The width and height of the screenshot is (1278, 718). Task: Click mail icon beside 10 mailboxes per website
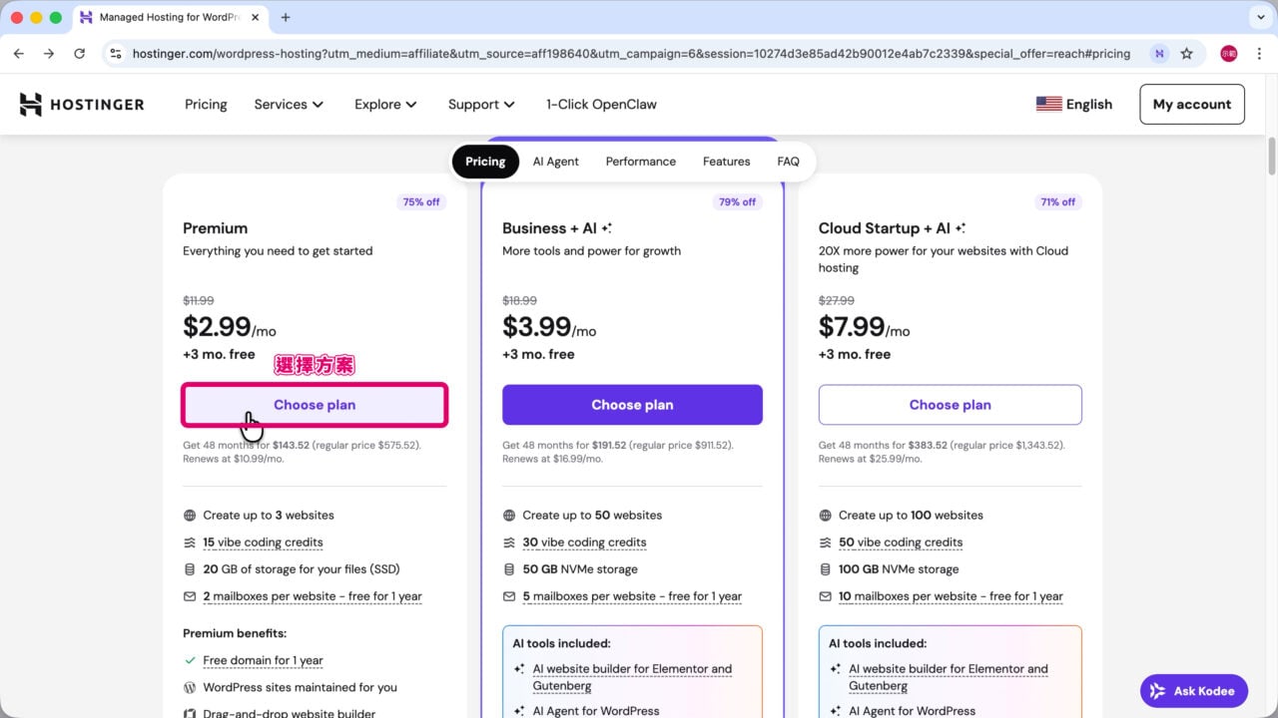pos(826,596)
